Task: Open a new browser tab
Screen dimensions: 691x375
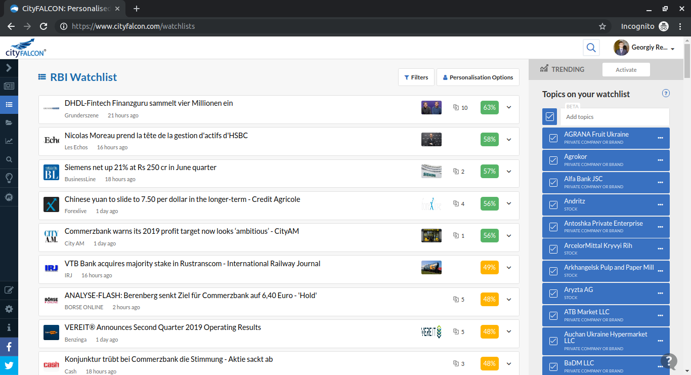Action: tap(136, 9)
